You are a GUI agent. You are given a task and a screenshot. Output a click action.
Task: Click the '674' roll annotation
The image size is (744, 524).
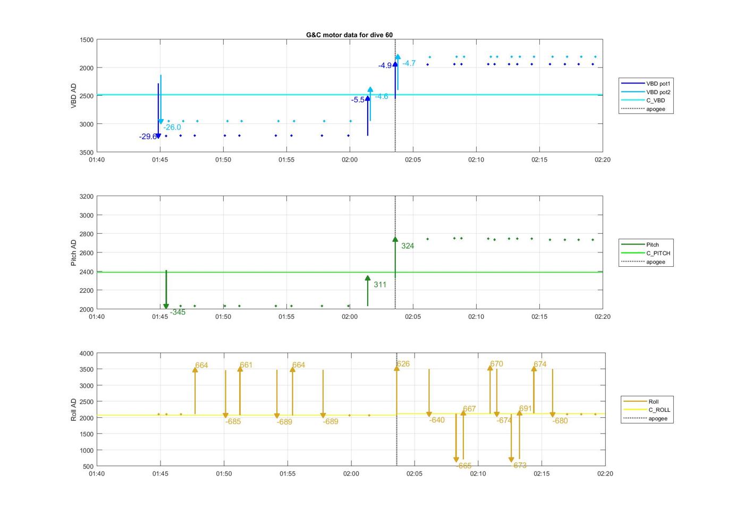pos(540,364)
